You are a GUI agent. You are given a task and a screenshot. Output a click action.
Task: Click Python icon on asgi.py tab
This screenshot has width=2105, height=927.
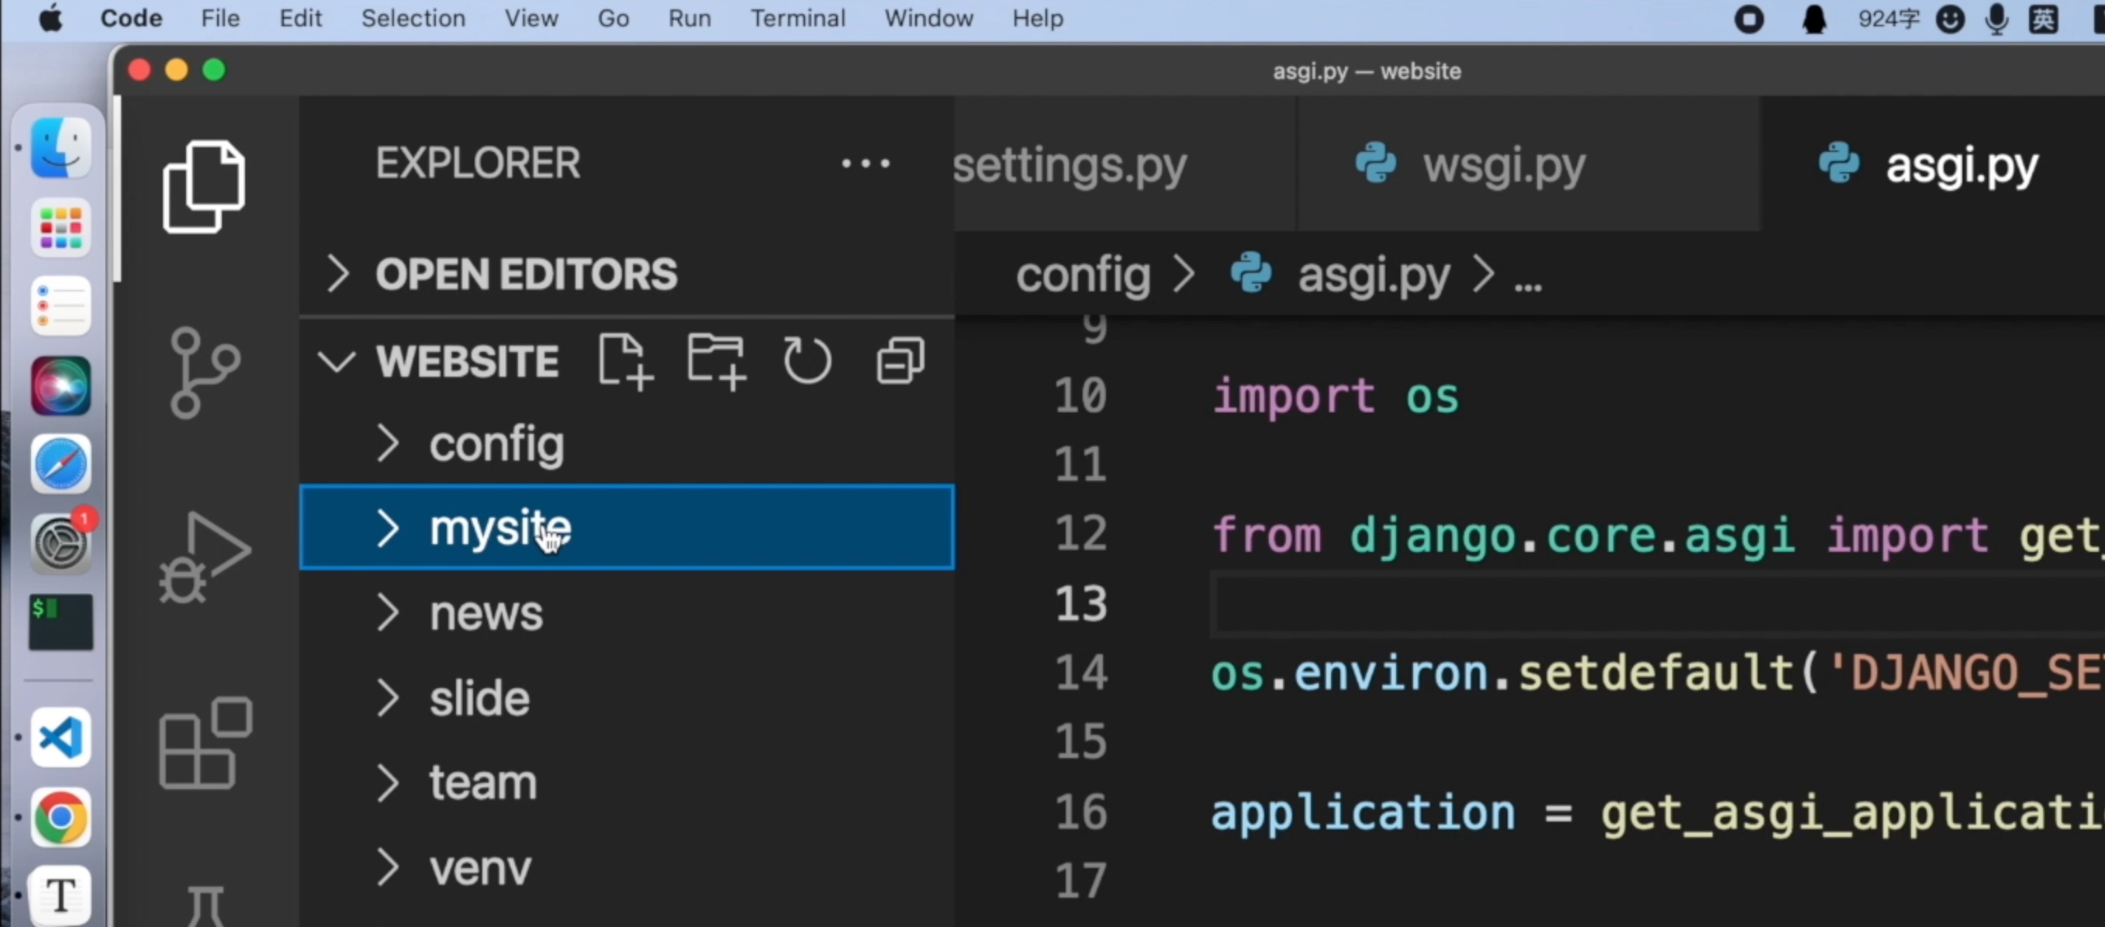1839,164
